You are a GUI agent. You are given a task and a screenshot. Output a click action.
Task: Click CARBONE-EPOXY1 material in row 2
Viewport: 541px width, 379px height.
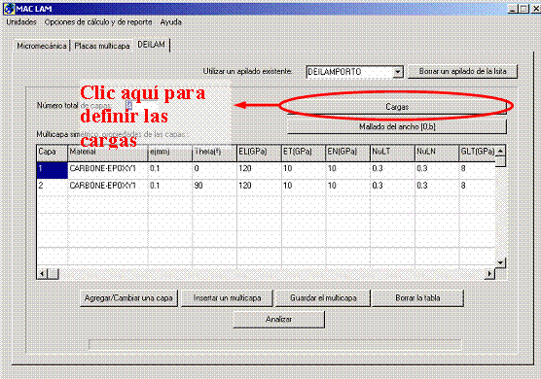(x=108, y=188)
